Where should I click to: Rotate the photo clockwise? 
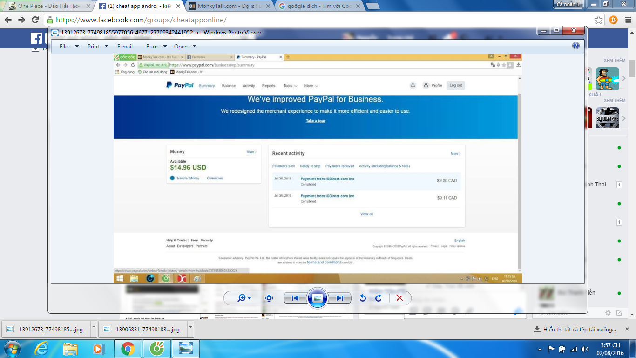379,298
